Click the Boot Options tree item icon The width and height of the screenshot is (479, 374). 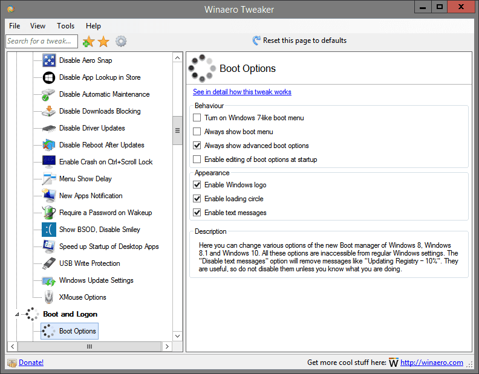pos(49,331)
